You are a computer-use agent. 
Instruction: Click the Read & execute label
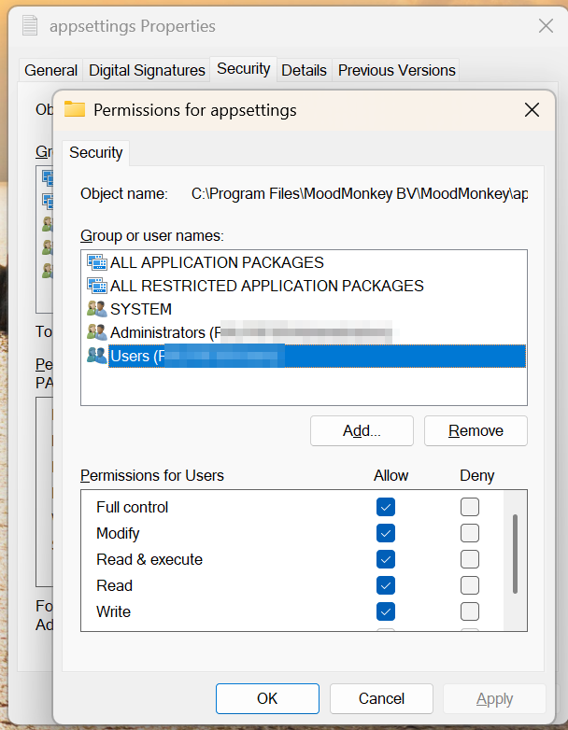tap(149, 559)
